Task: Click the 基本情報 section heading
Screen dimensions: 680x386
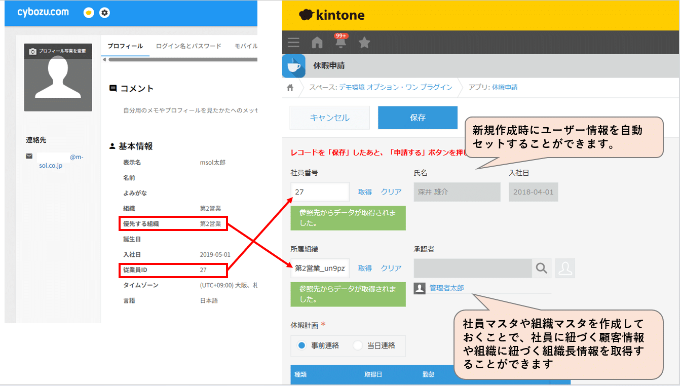Action: coord(131,146)
